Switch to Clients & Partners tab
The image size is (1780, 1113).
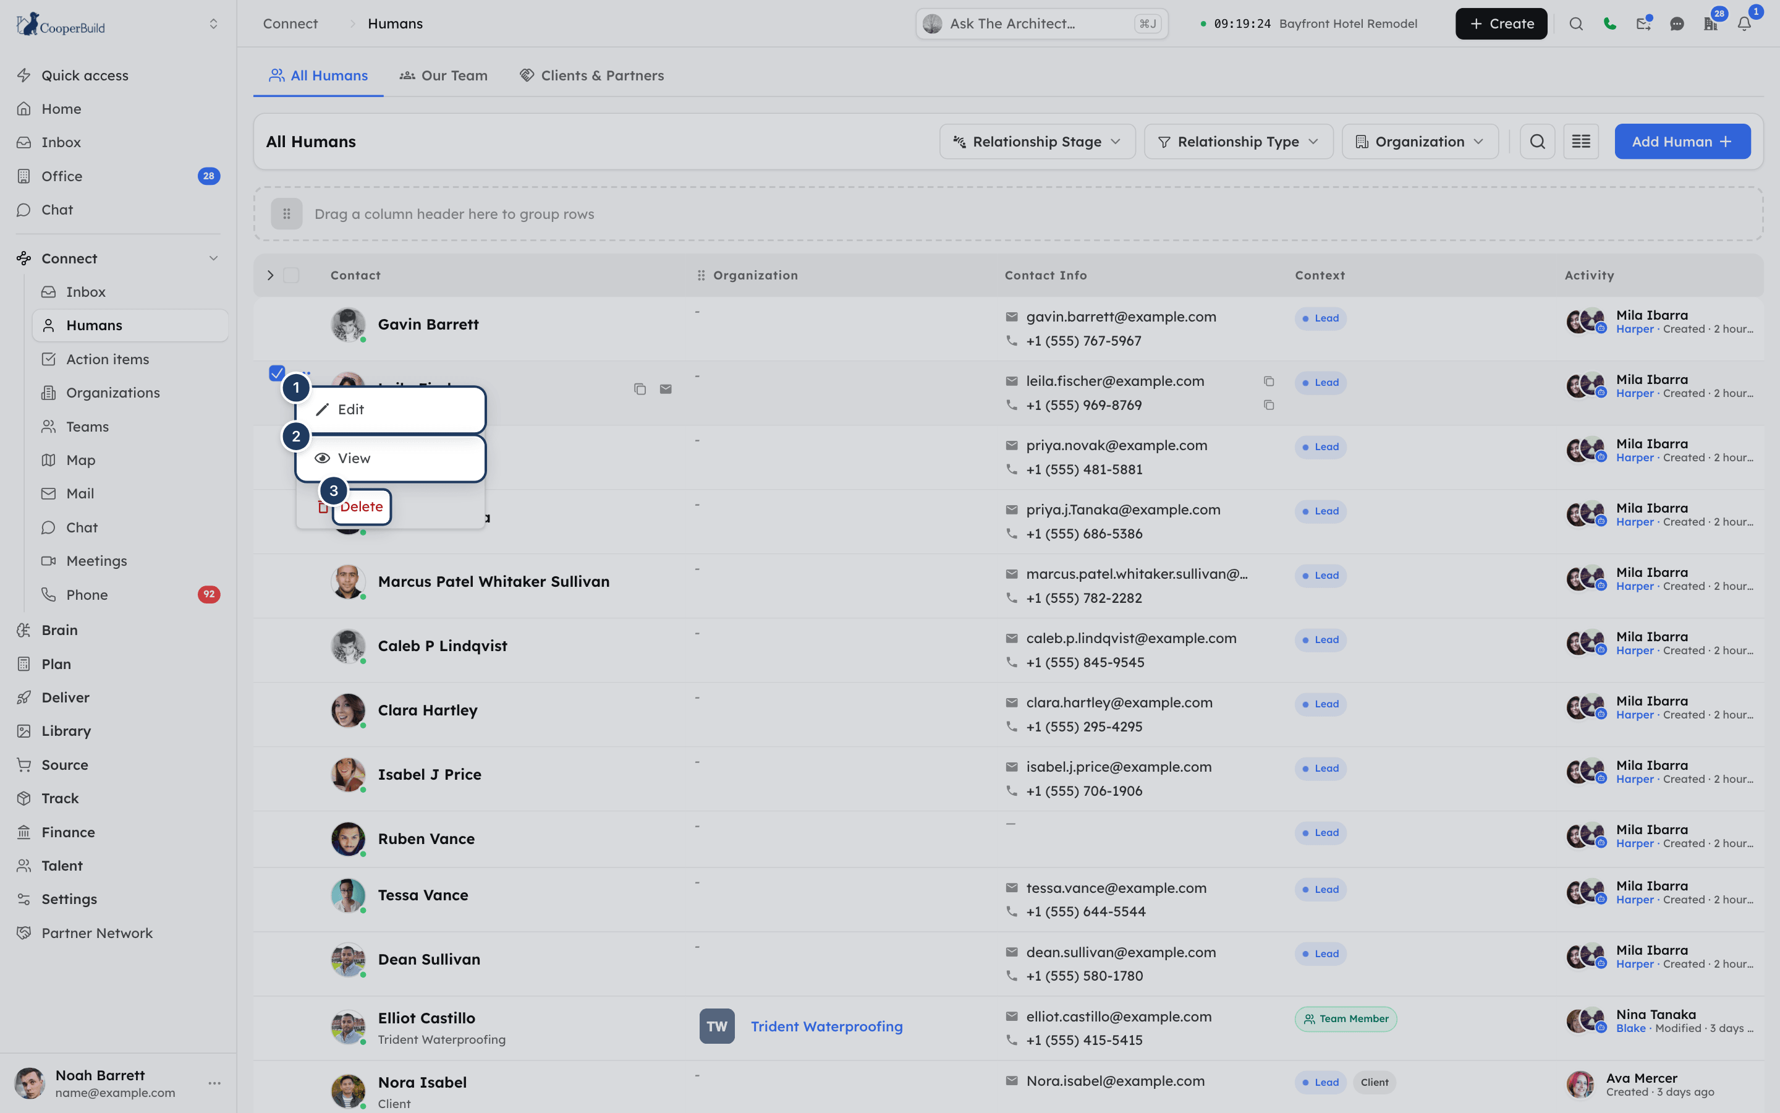pyautogui.click(x=592, y=75)
